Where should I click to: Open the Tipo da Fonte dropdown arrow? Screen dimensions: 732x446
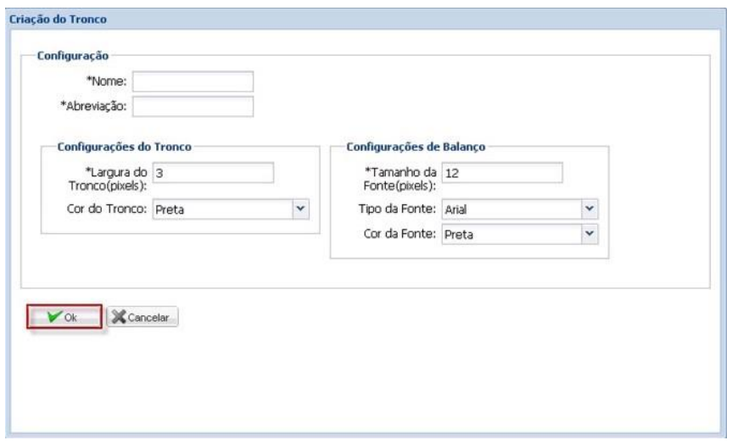click(590, 208)
